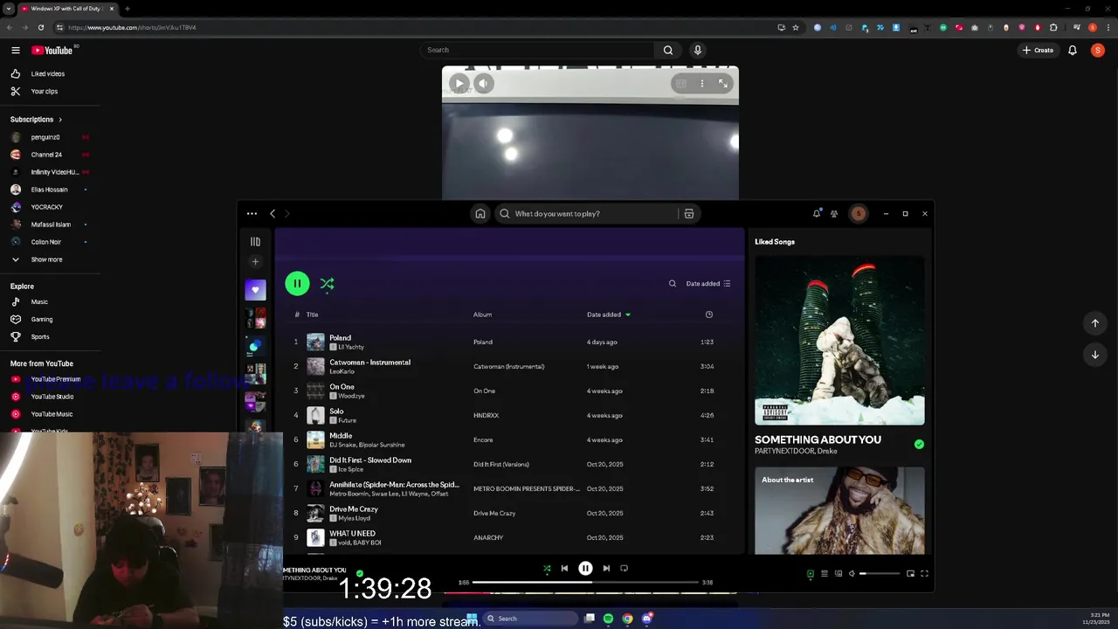Screen dimensions: 1118x629
Task: Click SOMETHING ABOUT YOU album cover
Action: (x=839, y=340)
